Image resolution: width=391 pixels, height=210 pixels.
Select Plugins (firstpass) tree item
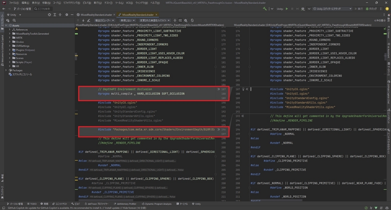(x=24, y=50)
